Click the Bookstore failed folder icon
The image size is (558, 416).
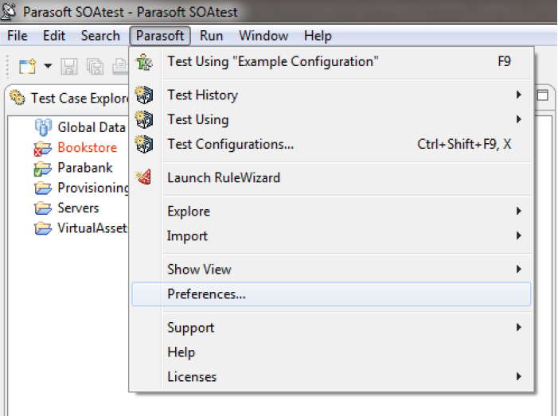[43, 148]
